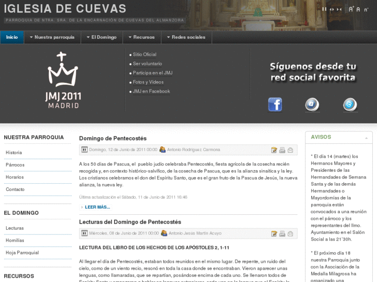Click the Hechos de los Apóstoles heading
Screen dimensions: 377x282
pos(154,248)
